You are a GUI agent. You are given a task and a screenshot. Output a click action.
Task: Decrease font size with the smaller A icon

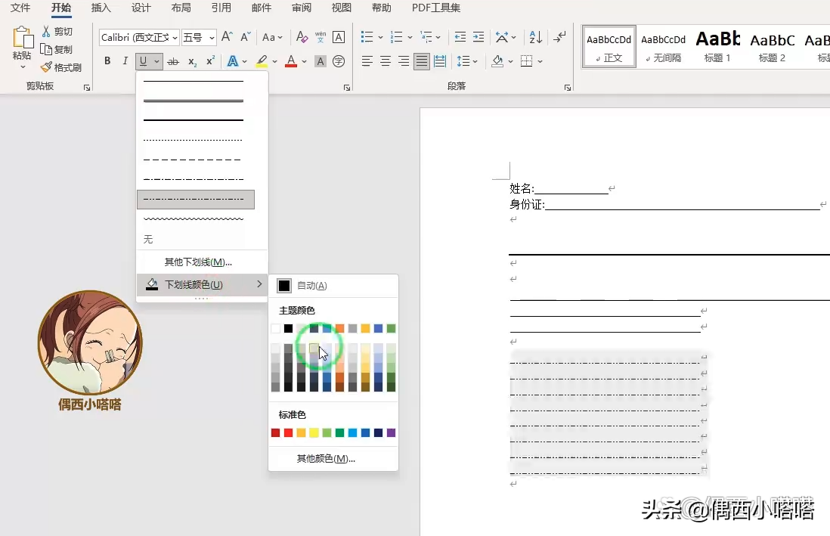(245, 37)
